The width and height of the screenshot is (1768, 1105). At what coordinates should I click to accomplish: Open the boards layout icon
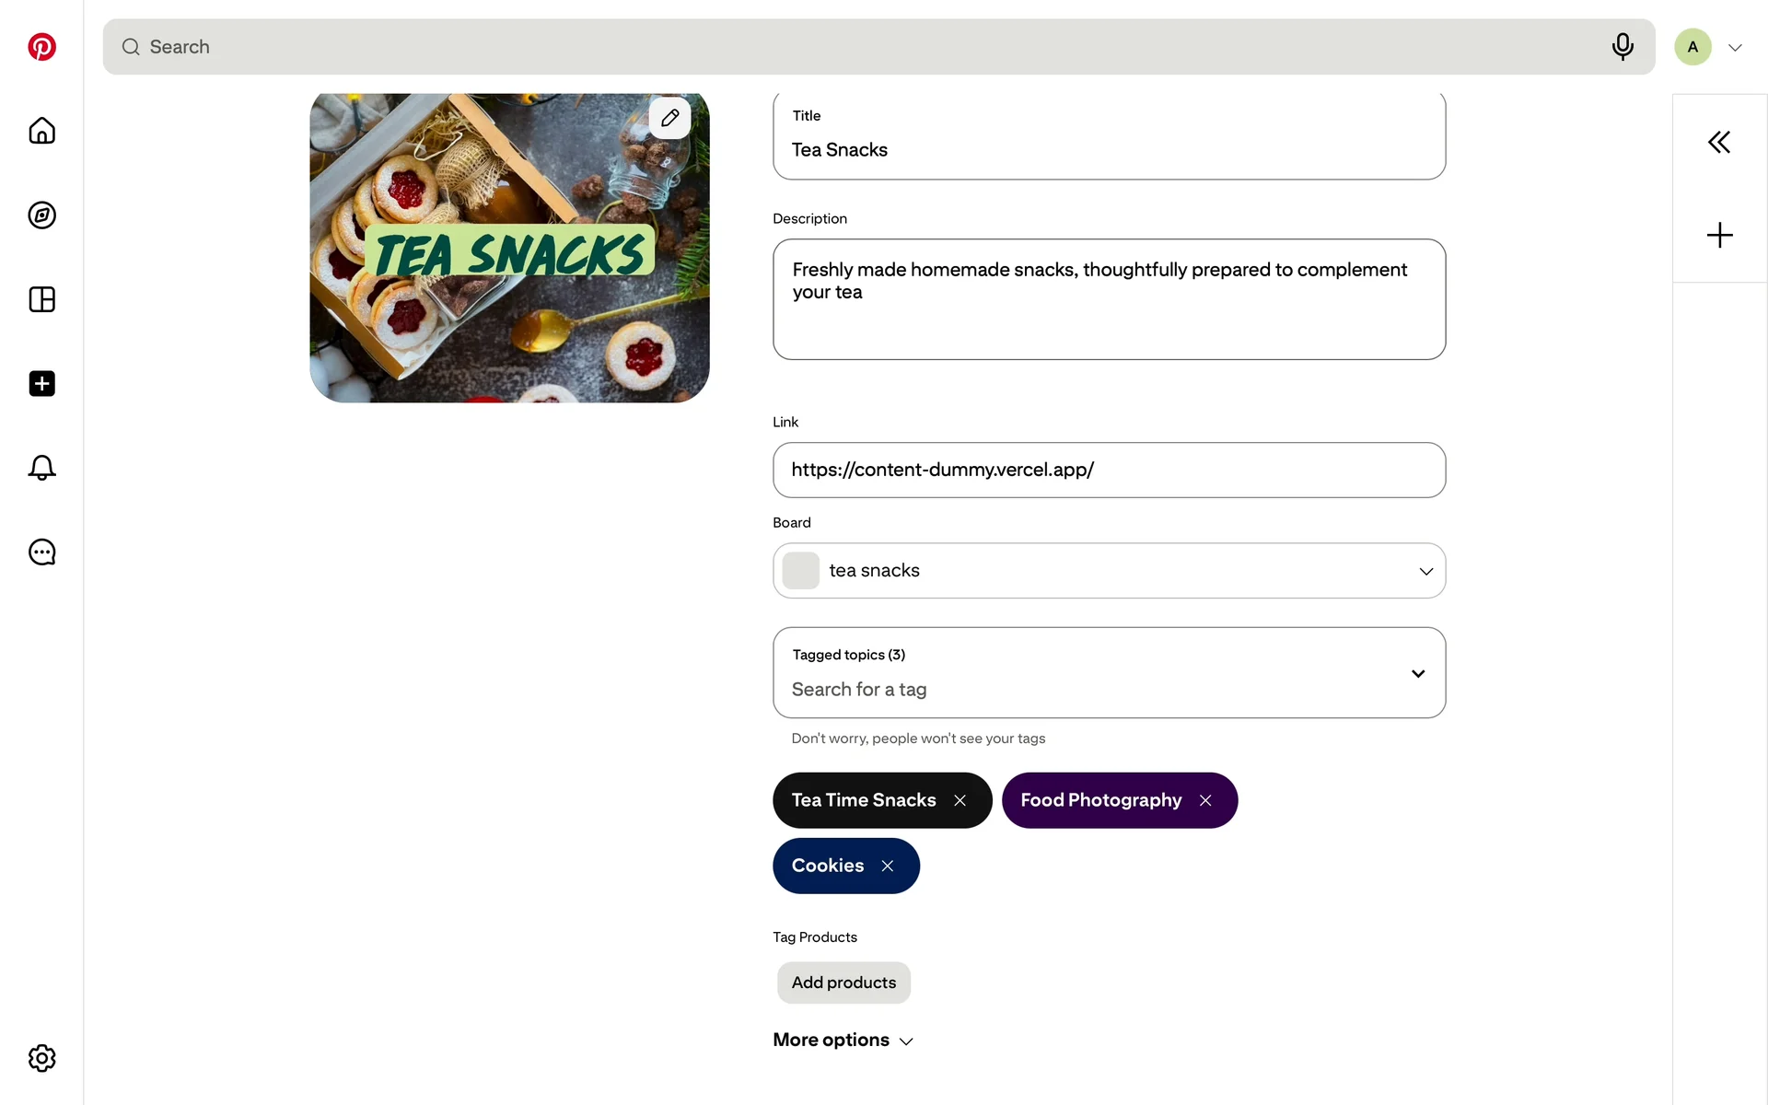(x=41, y=299)
